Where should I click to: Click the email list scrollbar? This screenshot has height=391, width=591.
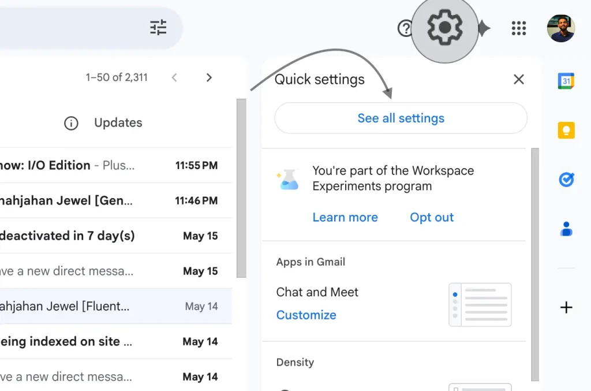pos(241,188)
